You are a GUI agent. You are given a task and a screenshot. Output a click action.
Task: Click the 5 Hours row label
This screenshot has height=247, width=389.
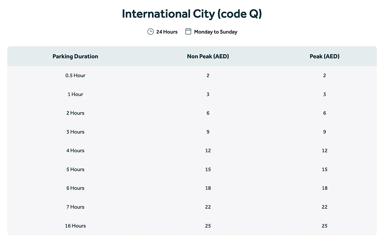click(x=75, y=170)
